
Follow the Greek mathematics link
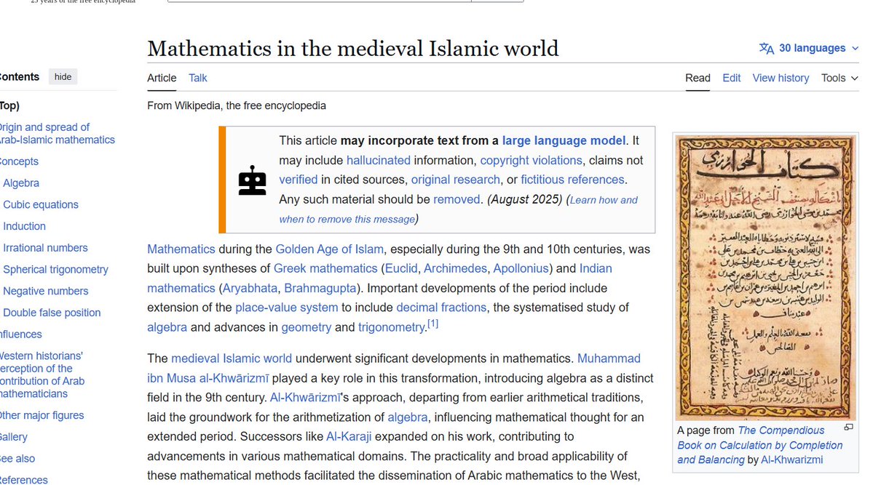[x=325, y=268]
